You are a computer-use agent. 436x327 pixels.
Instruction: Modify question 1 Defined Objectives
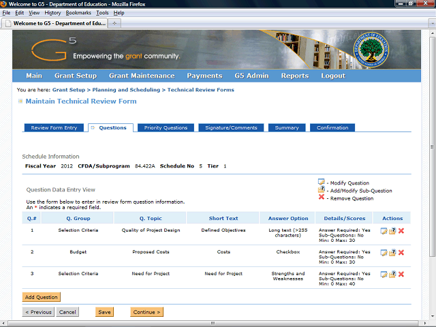pos(384,231)
